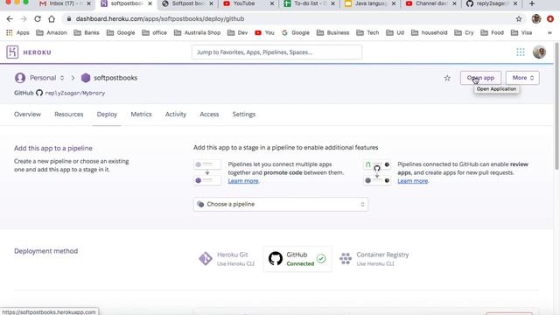Open a new browser tab with plus icon
Screen dimensions: 560x315
[x=532, y=3]
